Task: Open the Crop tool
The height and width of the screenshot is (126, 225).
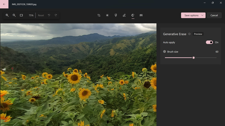Action: point(99,15)
